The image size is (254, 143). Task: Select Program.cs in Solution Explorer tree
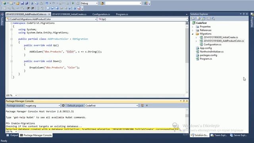(x=206, y=59)
